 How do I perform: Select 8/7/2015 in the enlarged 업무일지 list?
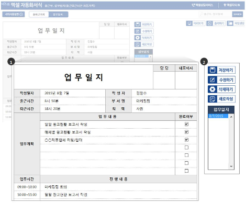(218, 116)
